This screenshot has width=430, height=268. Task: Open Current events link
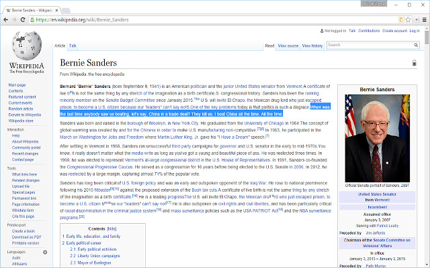(x=20, y=103)
